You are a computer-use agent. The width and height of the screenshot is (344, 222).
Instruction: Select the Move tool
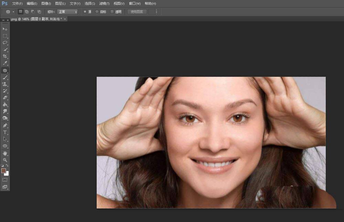5,29
